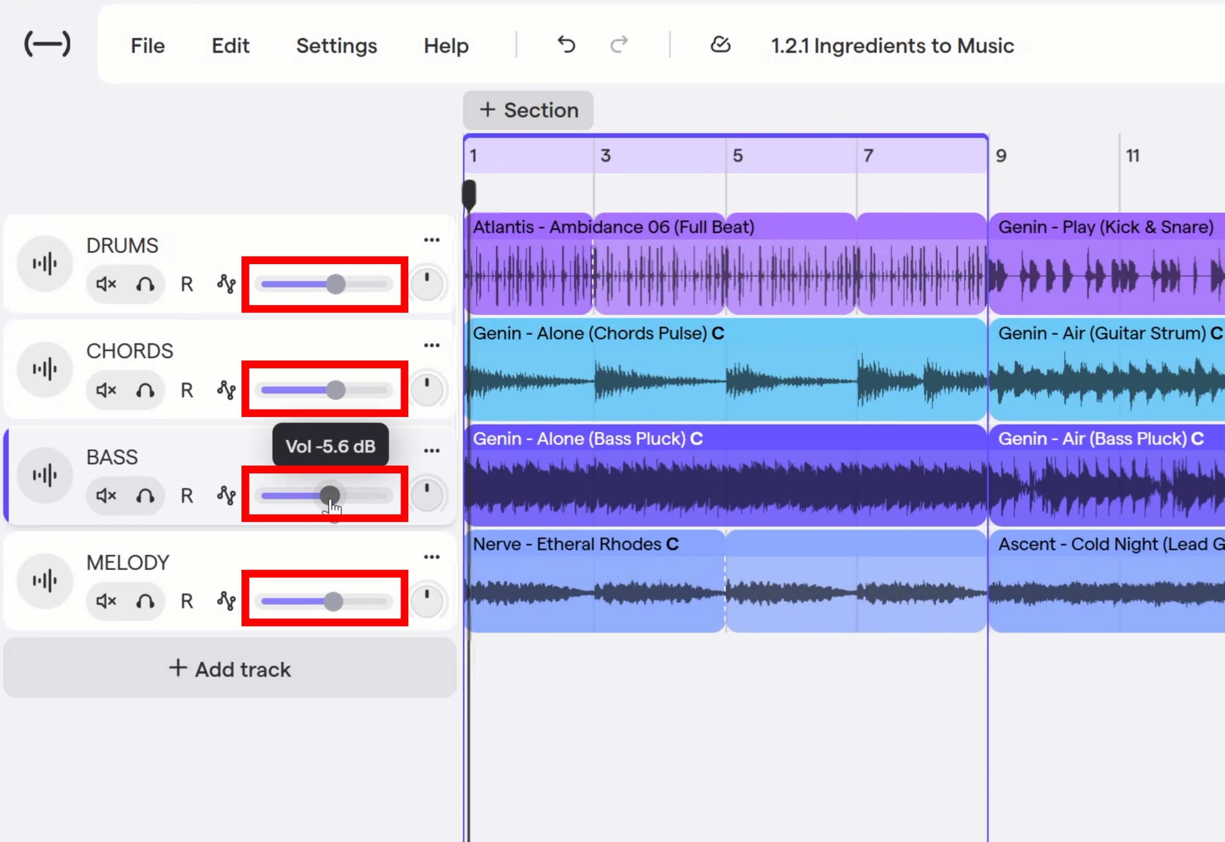Click the MELODY track name

pos(128,563)
